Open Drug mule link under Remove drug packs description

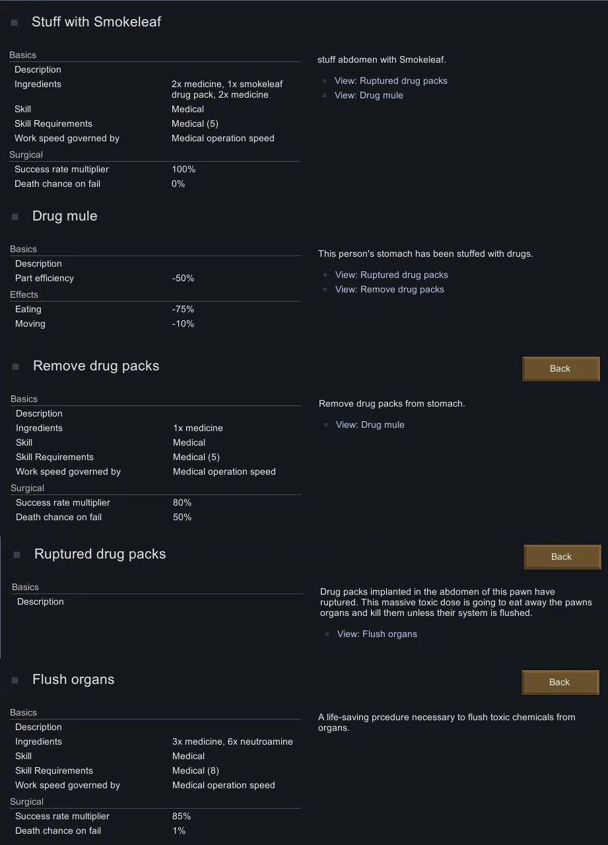370,424
